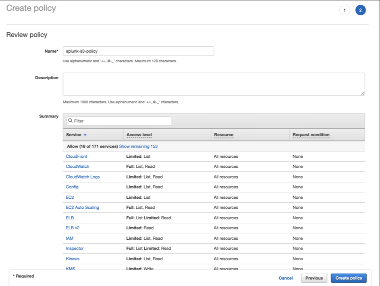Click 'None' condition in Config row
Screen dimensions: 380x286
(x=298, y=187)
